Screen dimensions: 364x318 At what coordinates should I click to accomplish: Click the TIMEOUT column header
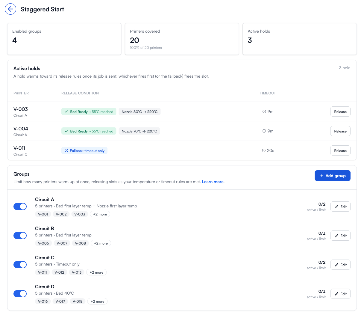tap(268, 93)
